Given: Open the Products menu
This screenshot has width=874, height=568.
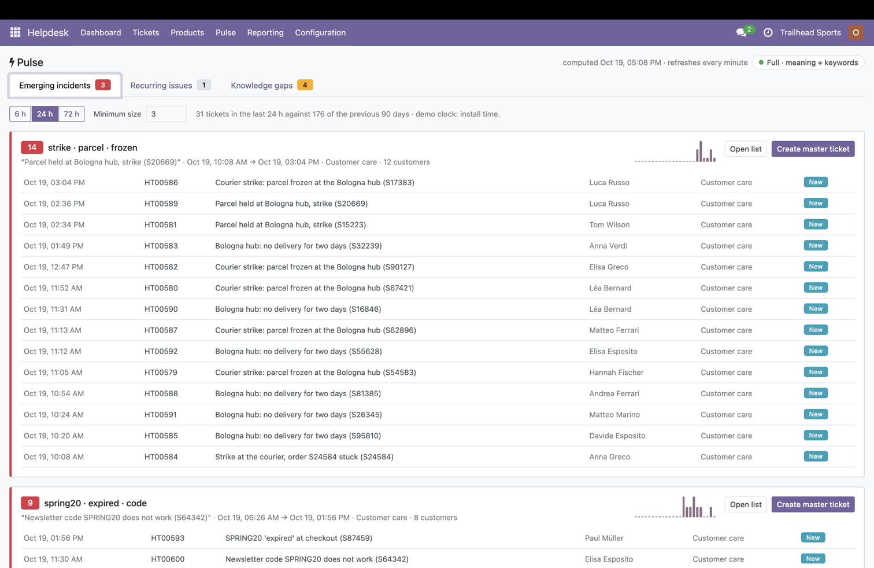Looking at the screenshot, I should pos(187,32).
